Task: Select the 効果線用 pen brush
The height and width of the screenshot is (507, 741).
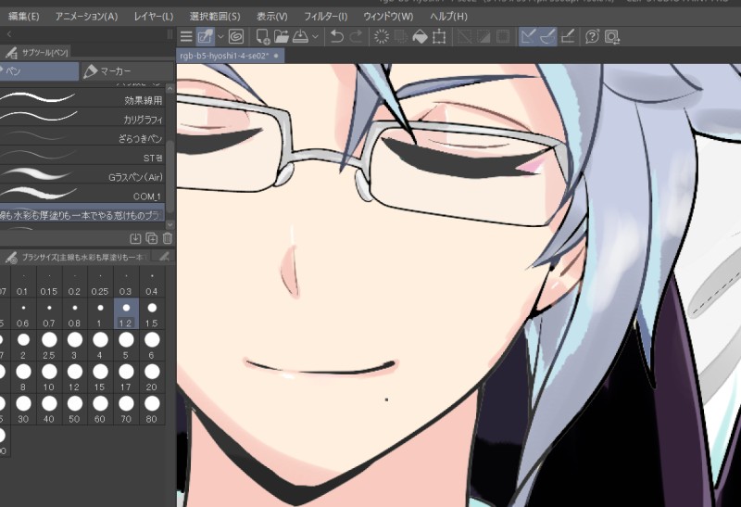Action: 82,98
